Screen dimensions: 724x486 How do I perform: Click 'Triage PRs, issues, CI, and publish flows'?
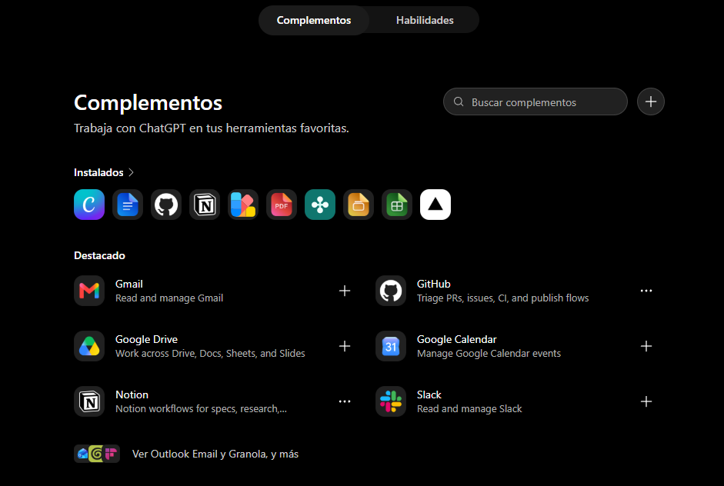(503, 298)
